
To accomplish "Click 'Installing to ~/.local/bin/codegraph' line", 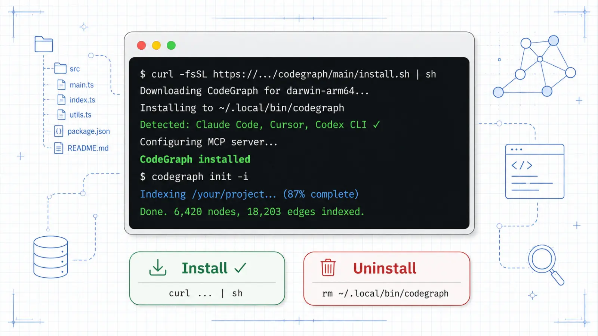I will pos(242,108).
